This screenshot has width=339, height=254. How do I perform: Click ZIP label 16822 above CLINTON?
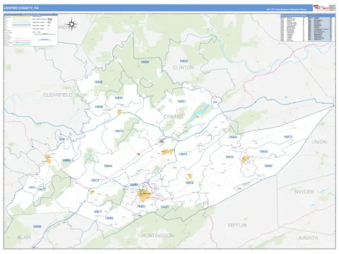184,61
